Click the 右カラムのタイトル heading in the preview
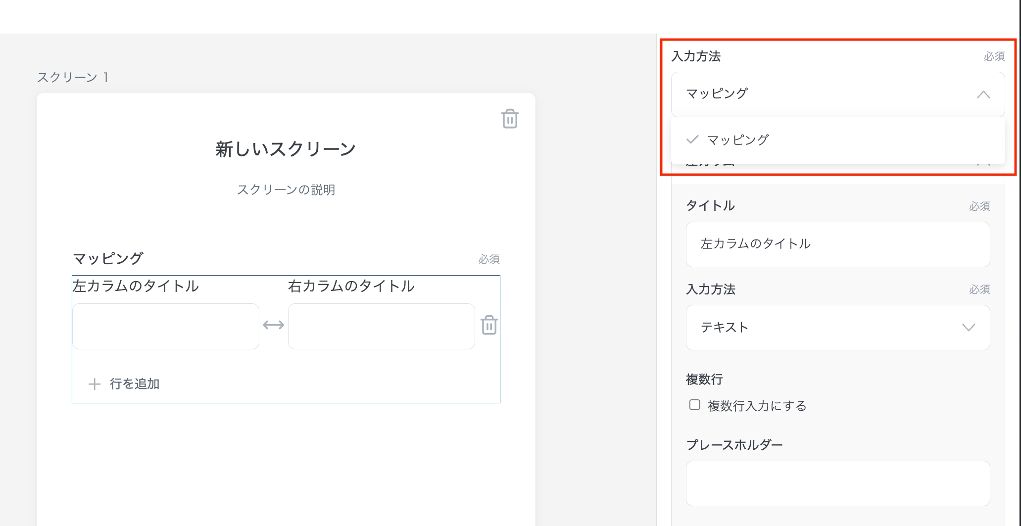Viewport: 1021px width, 526px height. point(351,286)
